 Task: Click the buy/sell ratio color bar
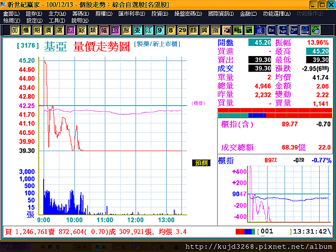click(275, 113)
